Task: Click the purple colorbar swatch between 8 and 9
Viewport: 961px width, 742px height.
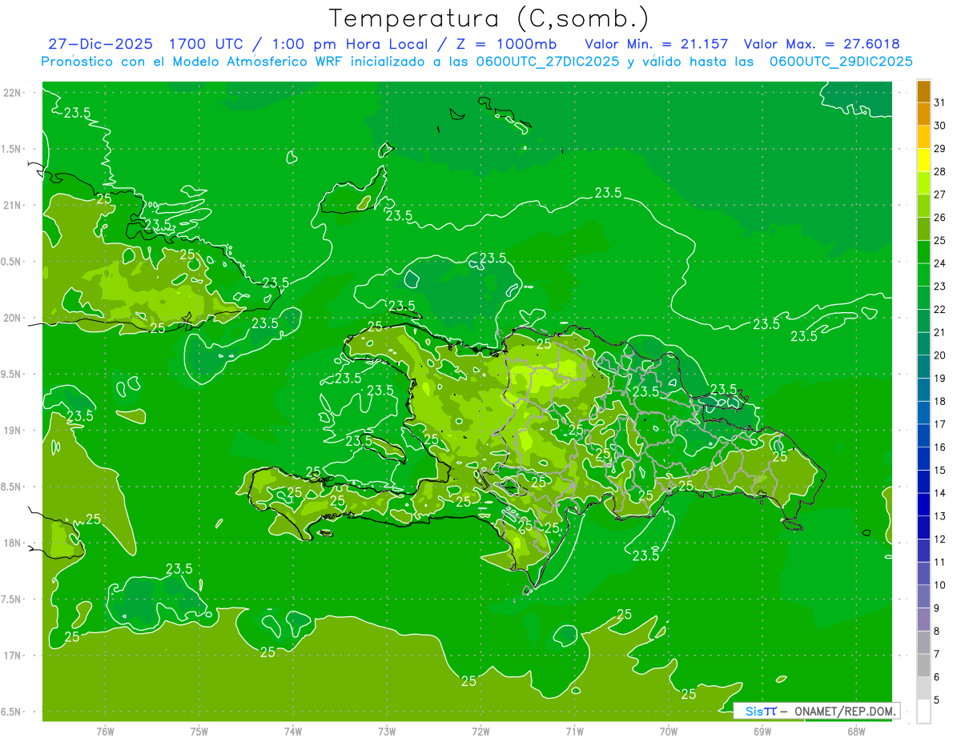Action: 923,620
